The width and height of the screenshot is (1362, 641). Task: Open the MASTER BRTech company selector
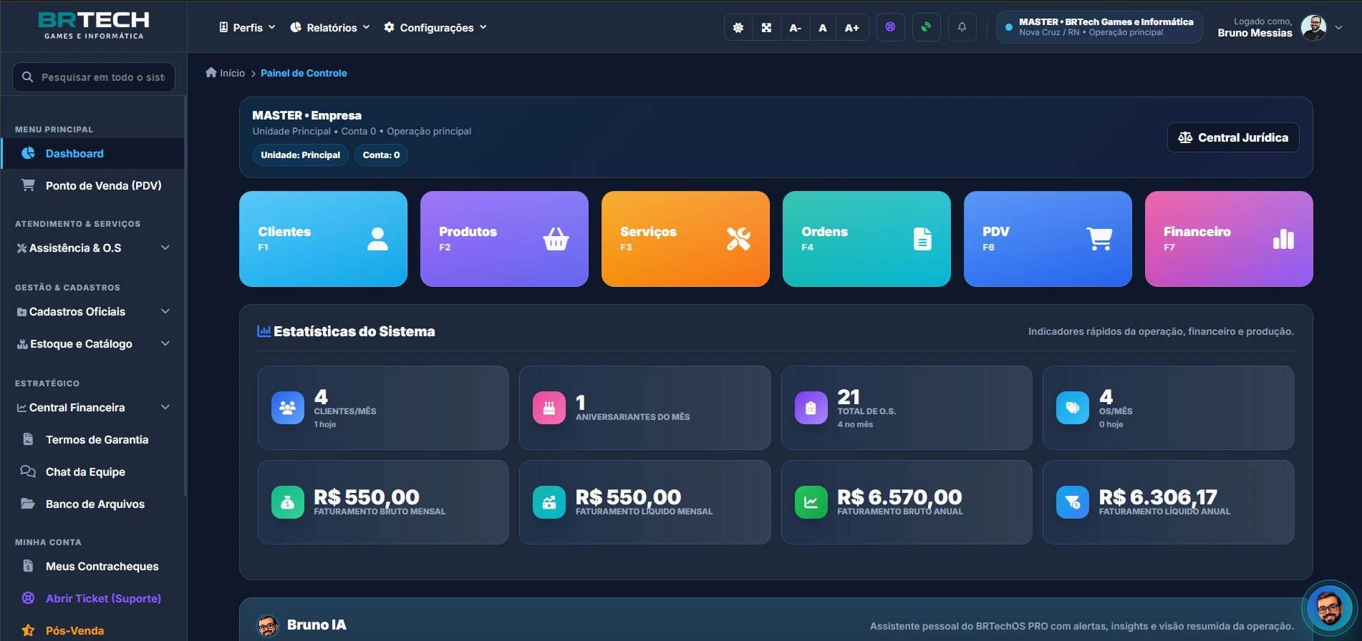pyautogui.click(x=1099, y=27)
